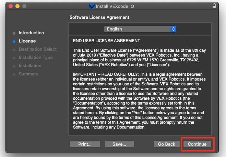The height and width of the screenshot is (157, 226).
Task: Click the VEXcode IQ title bar icon
Action: [x=92, y=6]
